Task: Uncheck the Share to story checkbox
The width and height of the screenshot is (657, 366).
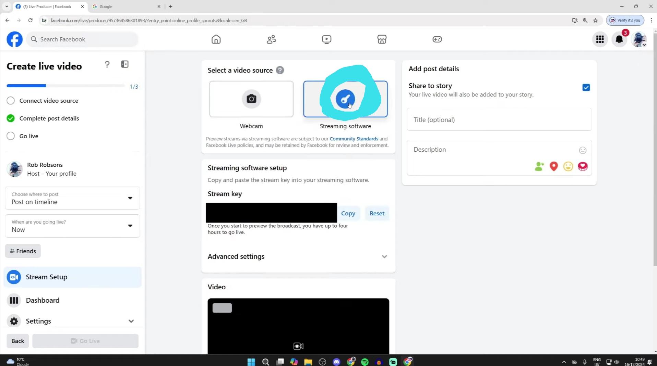Action: [x=586, y=88]
